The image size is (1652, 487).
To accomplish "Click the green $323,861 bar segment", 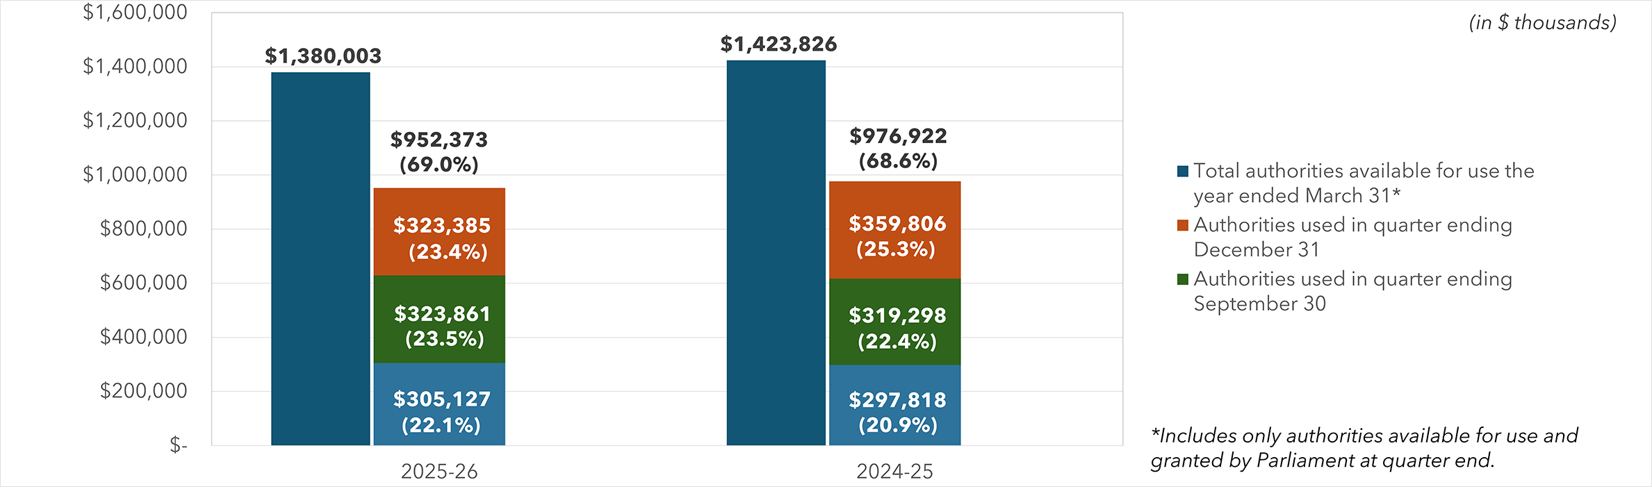I will (439, 320).
